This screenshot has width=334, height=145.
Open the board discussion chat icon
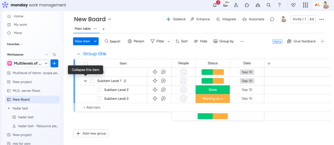[x=272, y=19]
